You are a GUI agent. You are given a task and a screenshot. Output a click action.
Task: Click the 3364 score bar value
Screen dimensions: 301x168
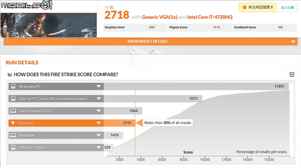133,111
